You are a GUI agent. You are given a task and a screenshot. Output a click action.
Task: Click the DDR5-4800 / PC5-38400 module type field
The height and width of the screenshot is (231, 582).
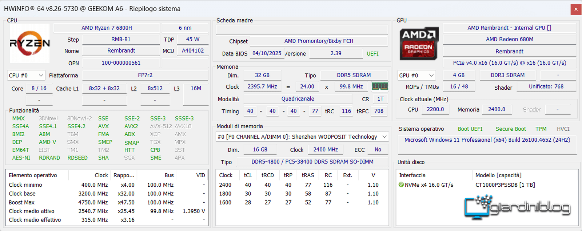[x=312, y=162]
